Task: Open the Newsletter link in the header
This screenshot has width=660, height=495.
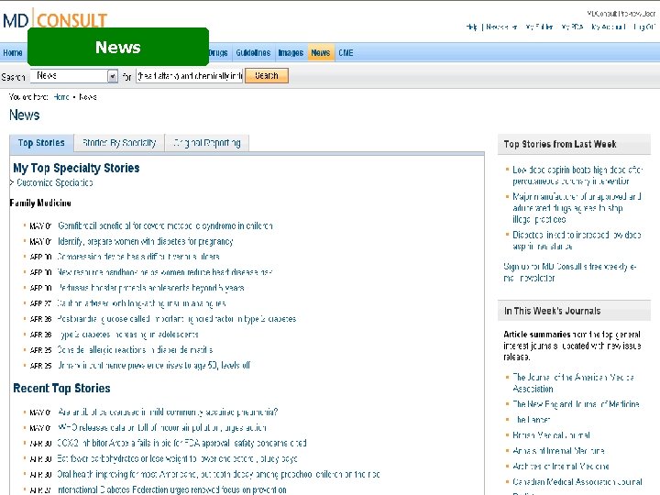Action: tap(501, 27)
